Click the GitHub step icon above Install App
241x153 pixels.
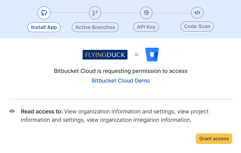44,13
